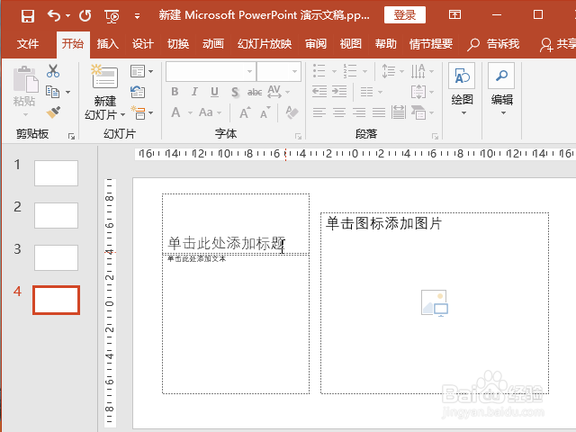Open the 动画 animations tab

213,44
